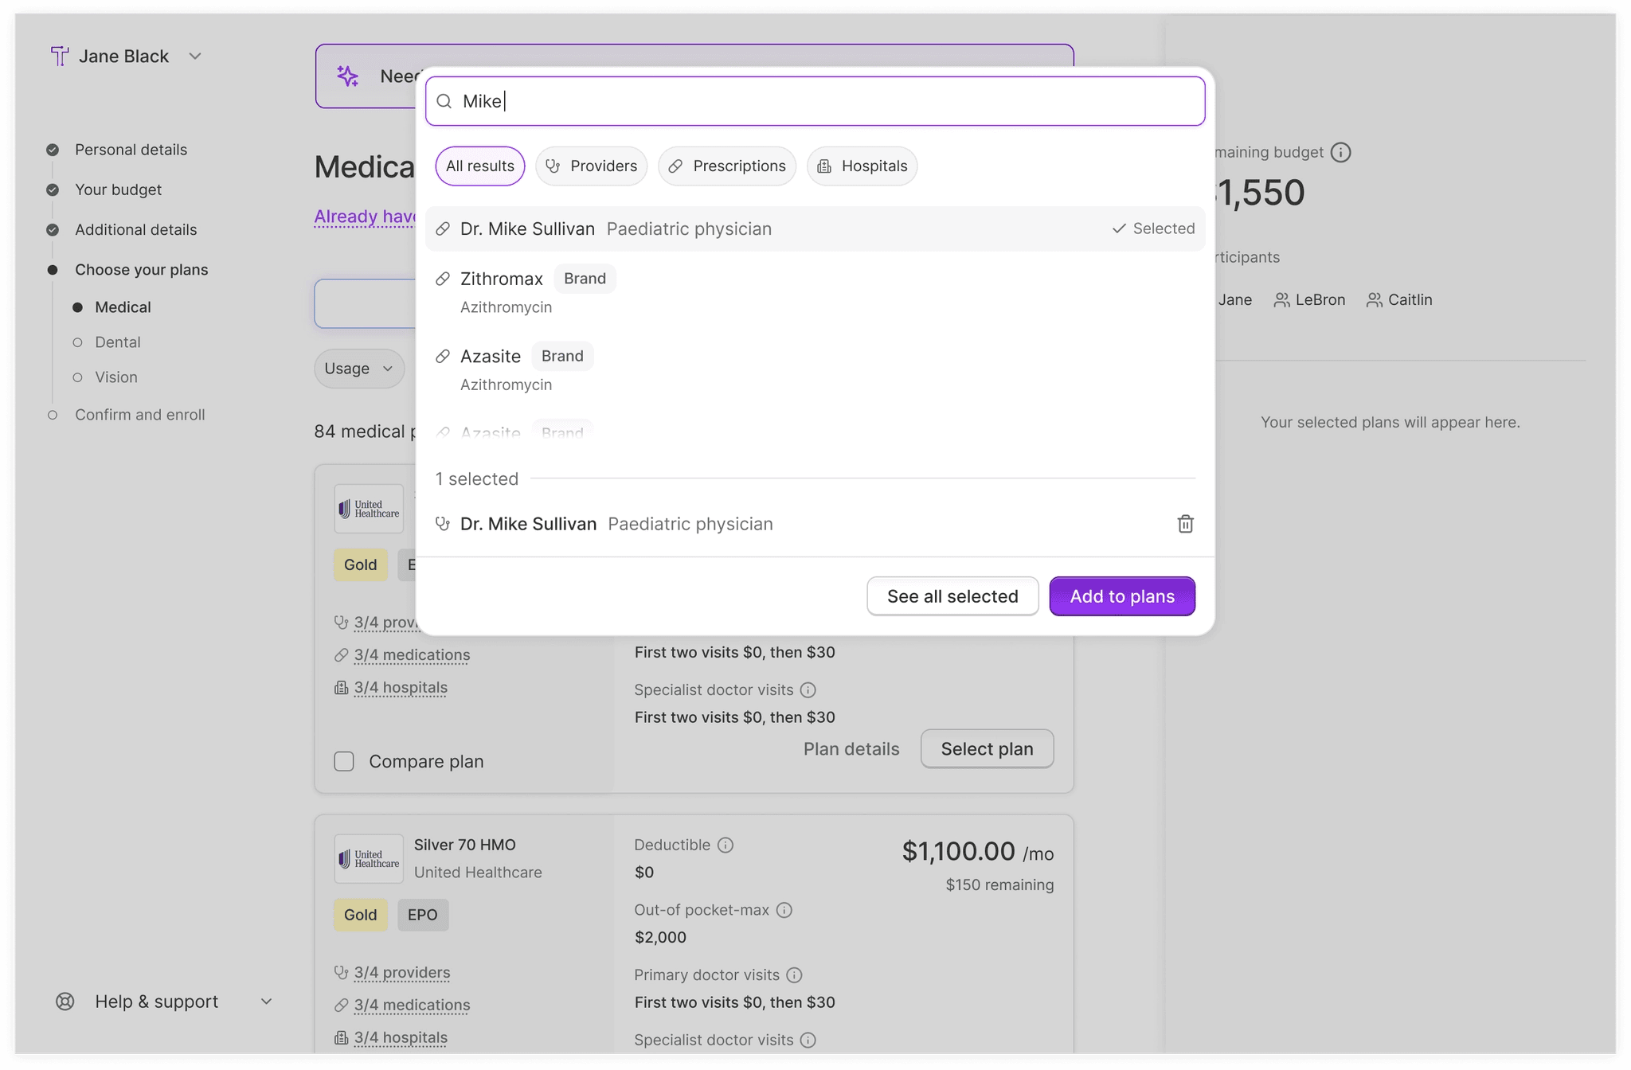1631x1070 pixels.
Task: Deselect Dr. Mike Sullivan search result
Action: click(815, 228)
